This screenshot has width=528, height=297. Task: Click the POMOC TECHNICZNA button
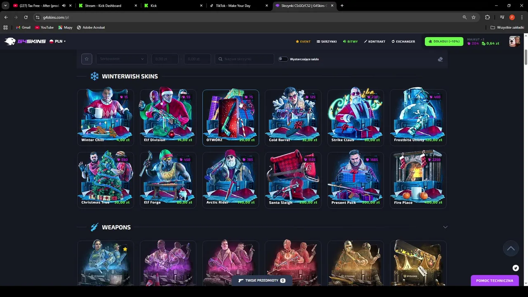click(x=495, y=280)
